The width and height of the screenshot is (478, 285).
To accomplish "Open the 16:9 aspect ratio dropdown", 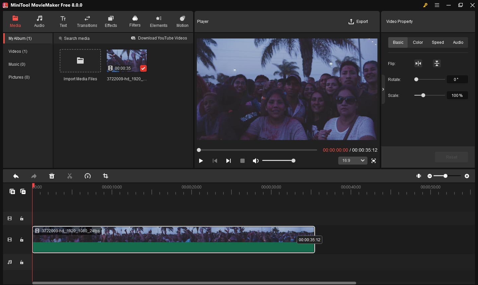I will tap(353, 161).
